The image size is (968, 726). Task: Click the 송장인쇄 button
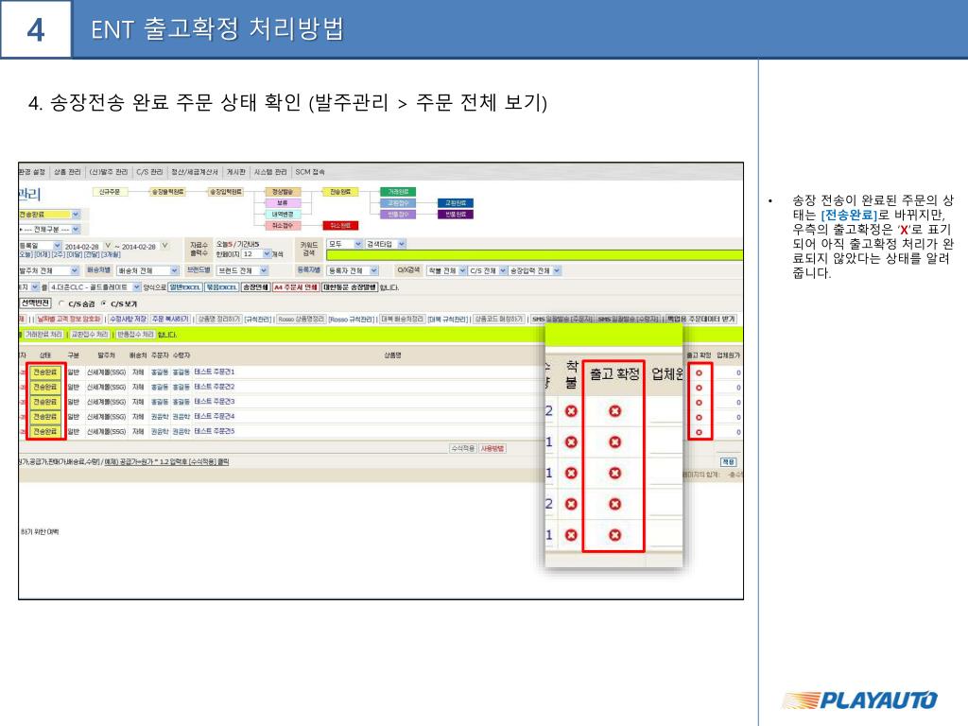[255, 287]
